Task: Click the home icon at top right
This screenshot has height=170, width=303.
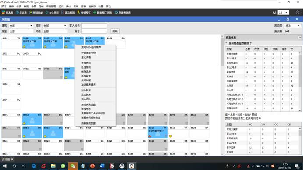Action: point(297,13)
